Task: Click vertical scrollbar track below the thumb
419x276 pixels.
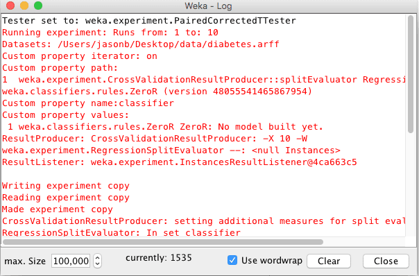Action: [x=411, y=184]
